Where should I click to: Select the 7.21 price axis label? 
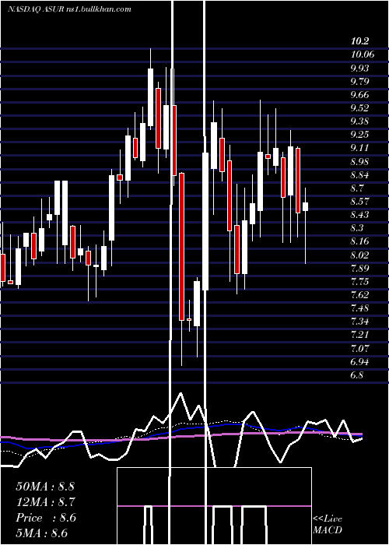click(359, 335)
